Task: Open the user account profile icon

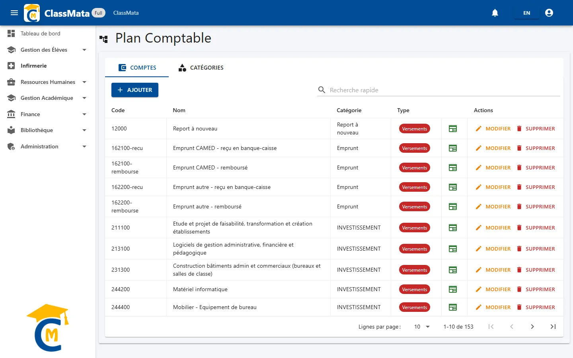Action: tap(549, 13)
